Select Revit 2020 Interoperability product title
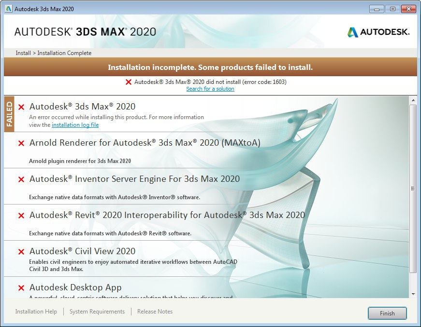The height and width of the screenshot is (327, 421). pos(167,215)
